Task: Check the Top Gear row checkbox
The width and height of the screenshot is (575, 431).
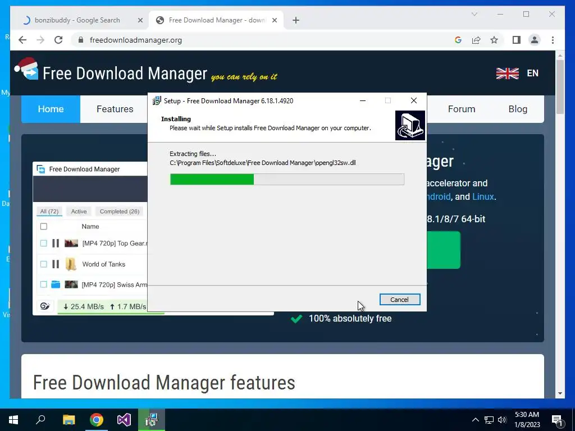Action: pyautogui.click(x=44, y=243)
